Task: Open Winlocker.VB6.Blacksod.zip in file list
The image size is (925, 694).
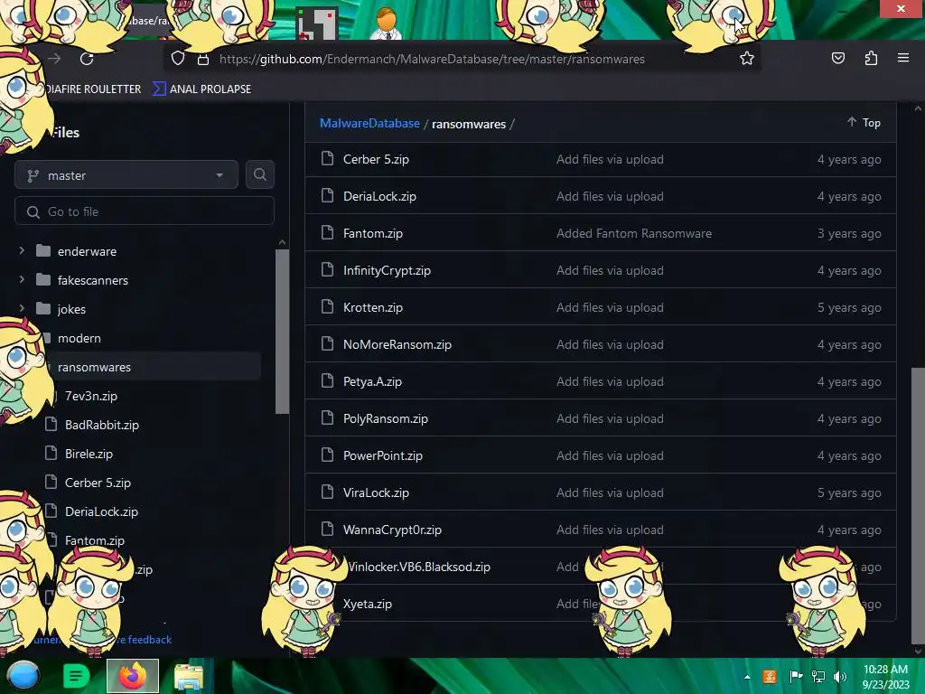Action: click(418, 567)
